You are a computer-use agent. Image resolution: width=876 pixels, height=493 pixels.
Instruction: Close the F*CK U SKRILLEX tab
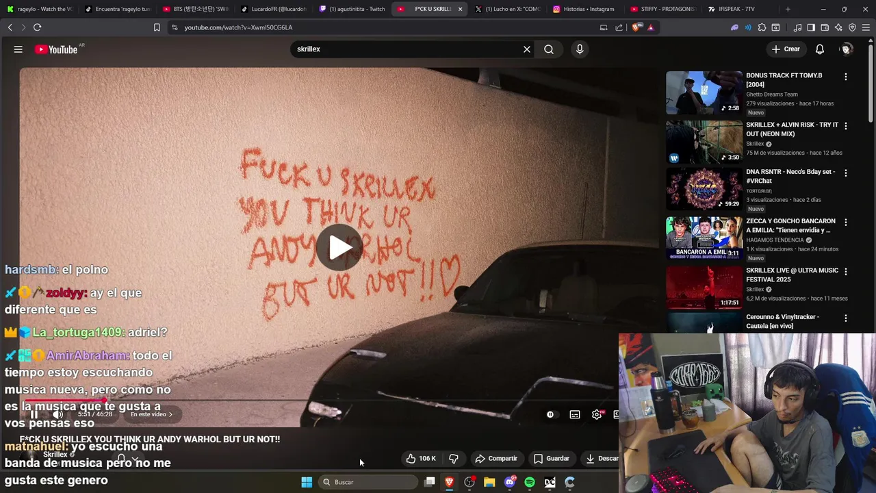coord(460,9)
